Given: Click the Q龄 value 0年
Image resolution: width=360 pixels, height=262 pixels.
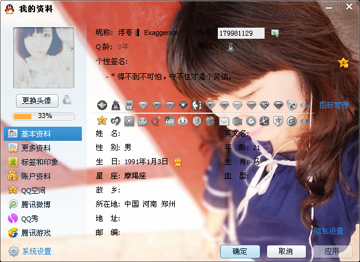Looking at the screenshot, I should click(x=123, y=47).
